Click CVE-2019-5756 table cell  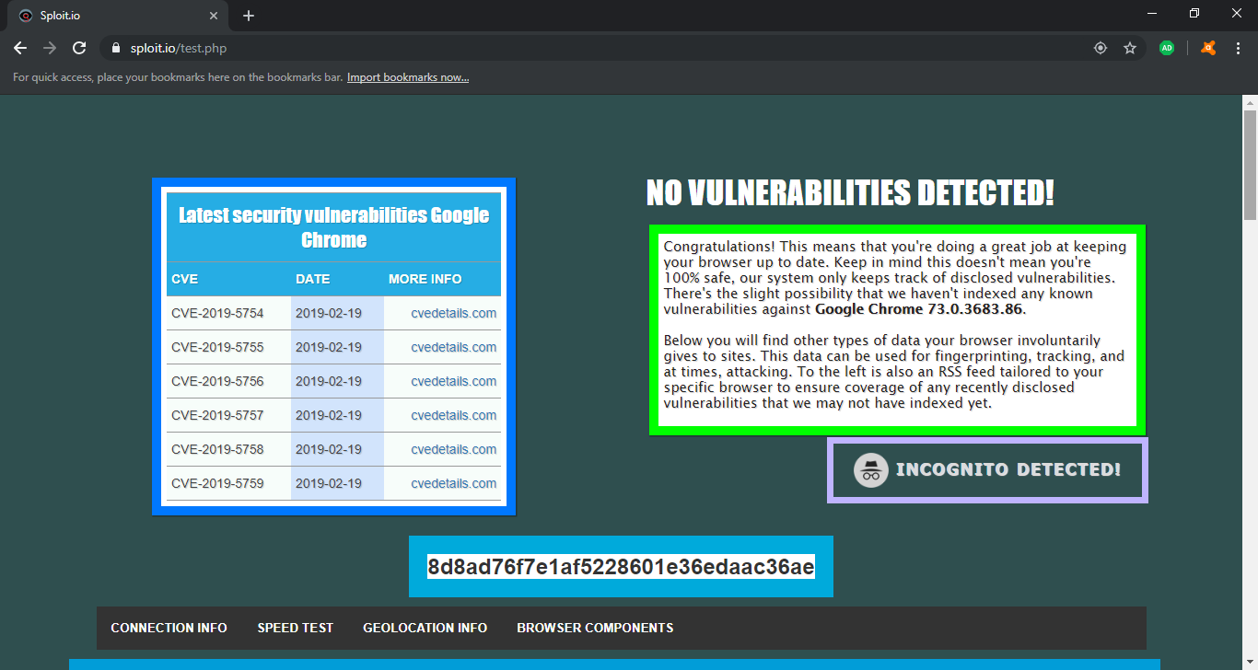(228, 381)
